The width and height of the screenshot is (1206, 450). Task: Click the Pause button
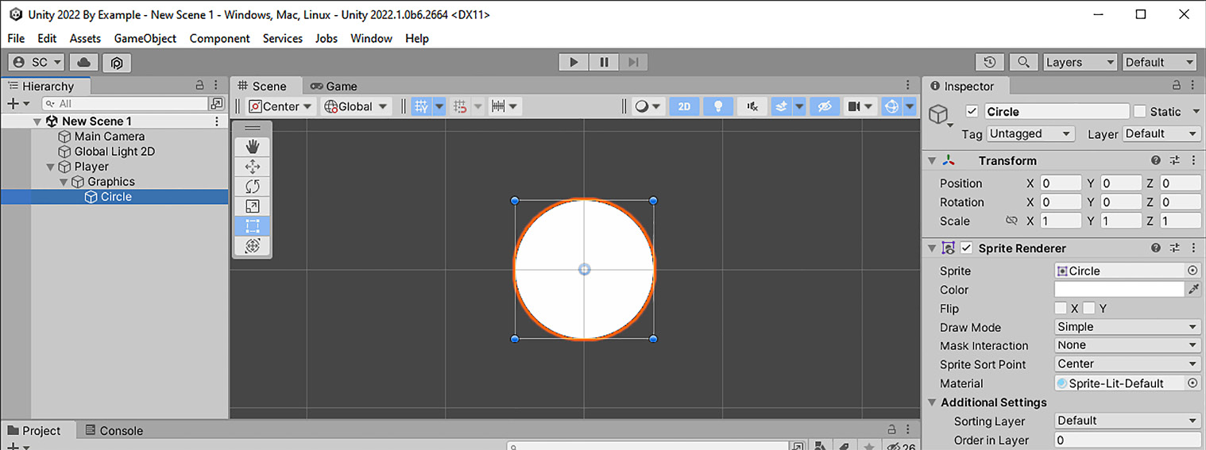click(x=604, y=62)
